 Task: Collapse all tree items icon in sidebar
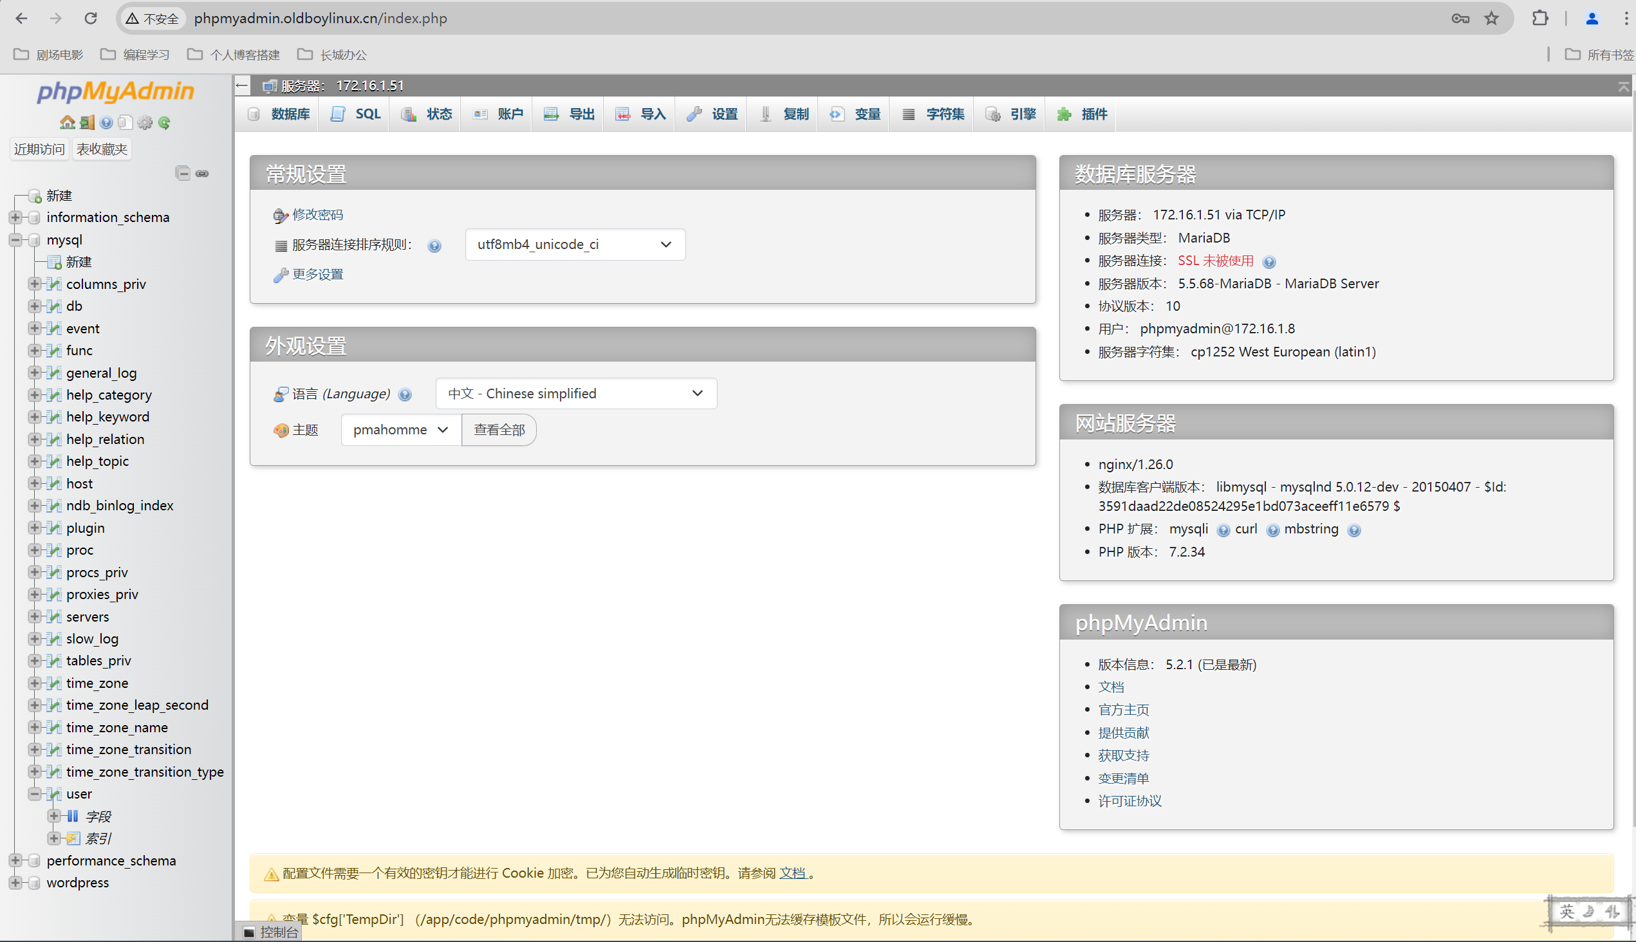(183, 173)
